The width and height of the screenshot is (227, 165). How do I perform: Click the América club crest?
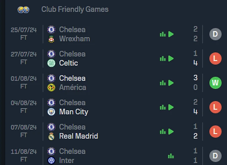(51, 87)
